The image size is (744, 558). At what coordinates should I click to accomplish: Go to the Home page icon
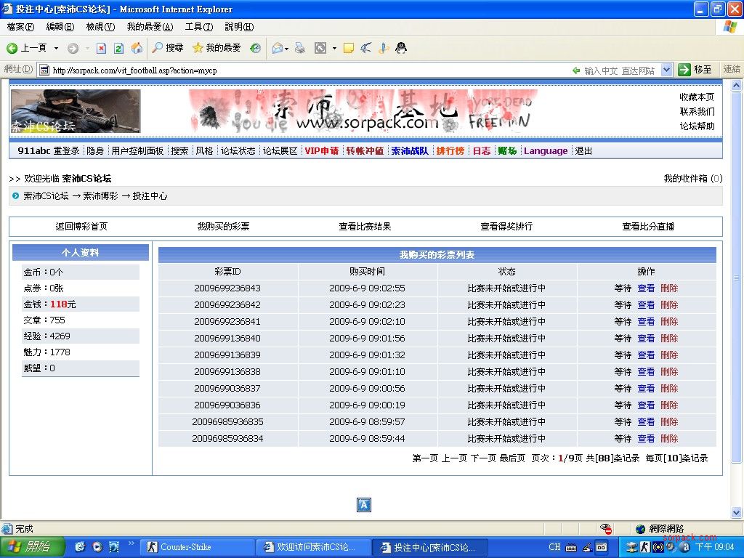(137, 48)
